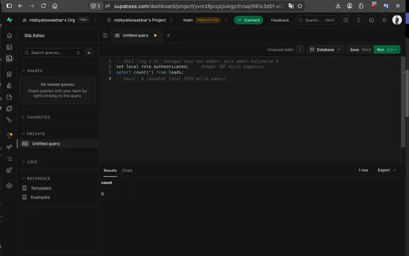Open the AI assistant icon in header
The height and width of the screenshot is (256, 409).
point(384,20)
